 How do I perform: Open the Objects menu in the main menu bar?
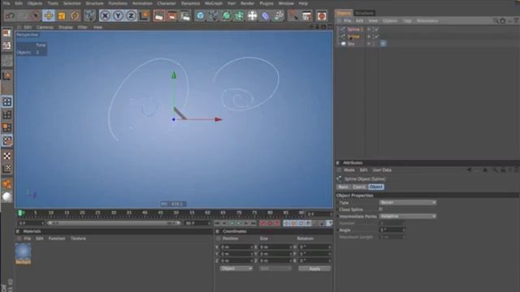(x=35, y=3)
